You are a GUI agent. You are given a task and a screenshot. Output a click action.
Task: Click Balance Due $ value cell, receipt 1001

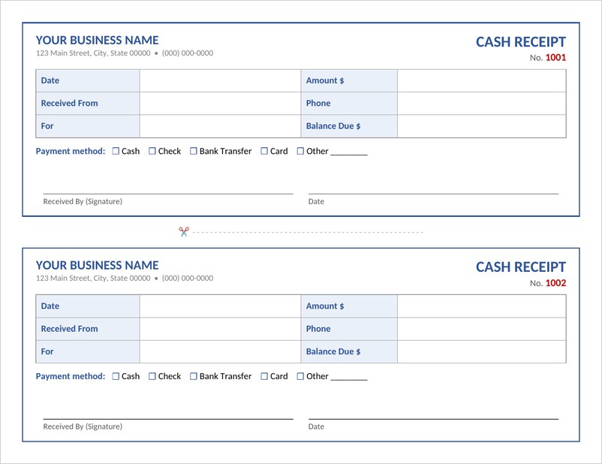pyautogui.click(x=481, y=126)
